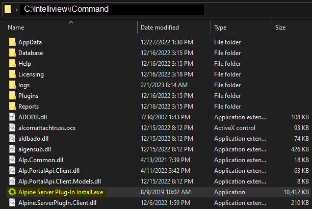This screenshot has height=209, width=312.
Task: Click the Help folder icon
Action: (12, 64)
